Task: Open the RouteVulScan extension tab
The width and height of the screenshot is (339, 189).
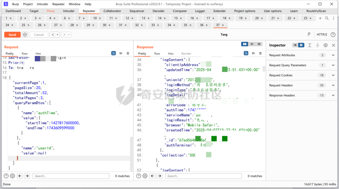Action: (x=316, y=11)
